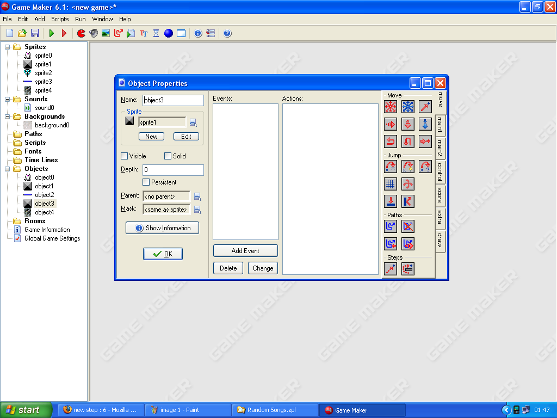The width and height of the screenshot is (557, 418).
Task: Click the Add Time Line hourglass icon
Action: click(156, 33)
